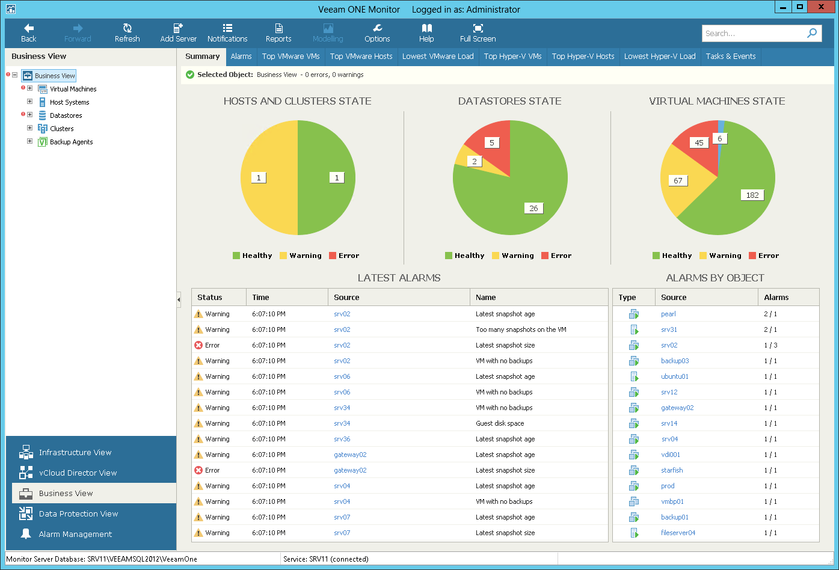Screen dimensions: 839x570
Task: Expand the Datastores node
Action: pos(29,115)
